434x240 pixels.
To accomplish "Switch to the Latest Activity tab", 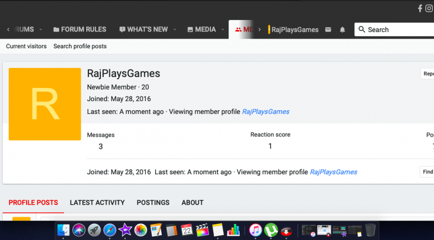I will (x=97, y=203).
